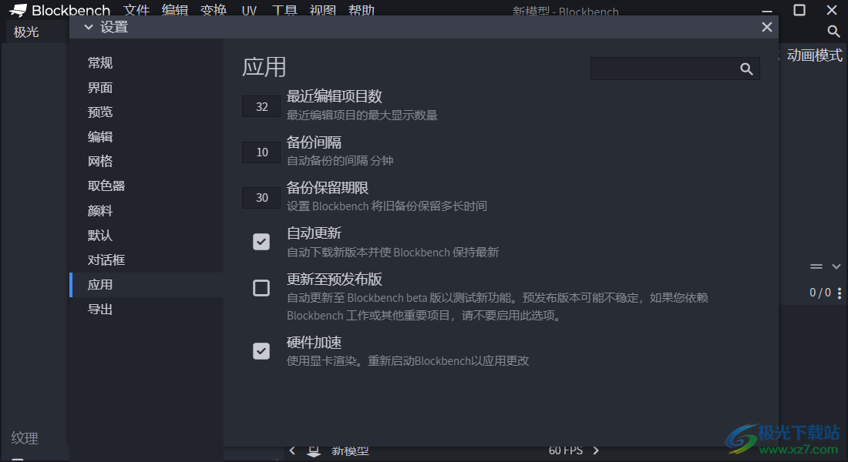
Task: Select the 界面 settings category
Action: coord(146,88)
